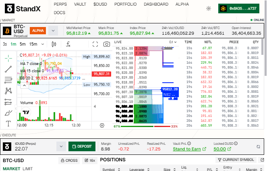The width and height of the screenshot is (267, 171).
Task: Open the PERPS page
Action: click(60, 4)
